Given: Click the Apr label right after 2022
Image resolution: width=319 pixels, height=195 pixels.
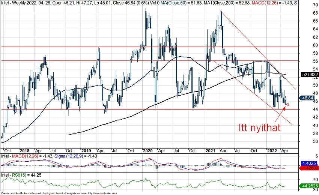Looking at the screenshot, I should click(x=284, y=151).
